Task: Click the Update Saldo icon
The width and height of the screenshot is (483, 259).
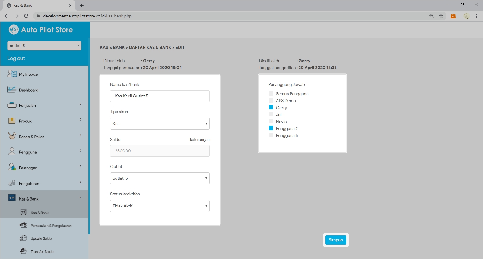Action: (x=23, y=238)
